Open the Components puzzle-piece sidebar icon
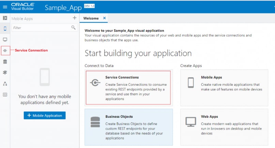Viewport: 275px width, 148px height. point(5,72)
